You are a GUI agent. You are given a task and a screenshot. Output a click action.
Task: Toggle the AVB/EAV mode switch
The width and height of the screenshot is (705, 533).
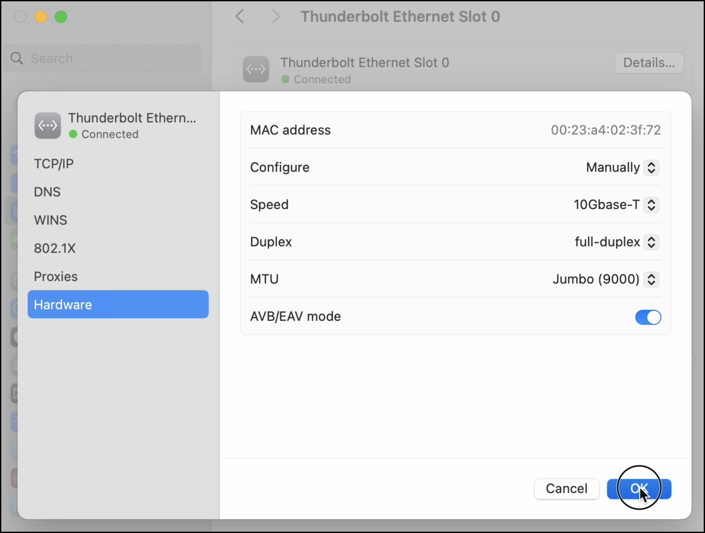[648, 317]
